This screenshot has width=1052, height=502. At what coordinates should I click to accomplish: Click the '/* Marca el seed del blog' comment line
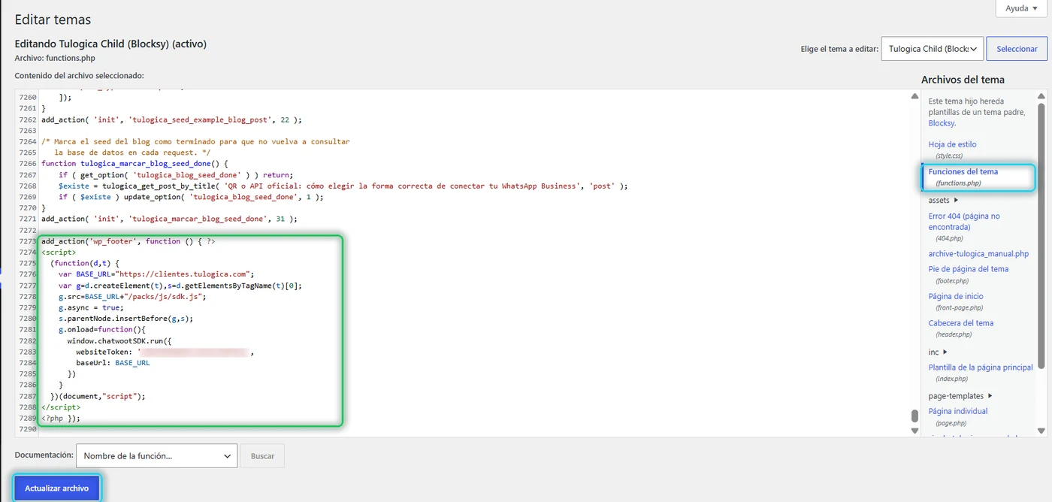[x=195, y=141]
